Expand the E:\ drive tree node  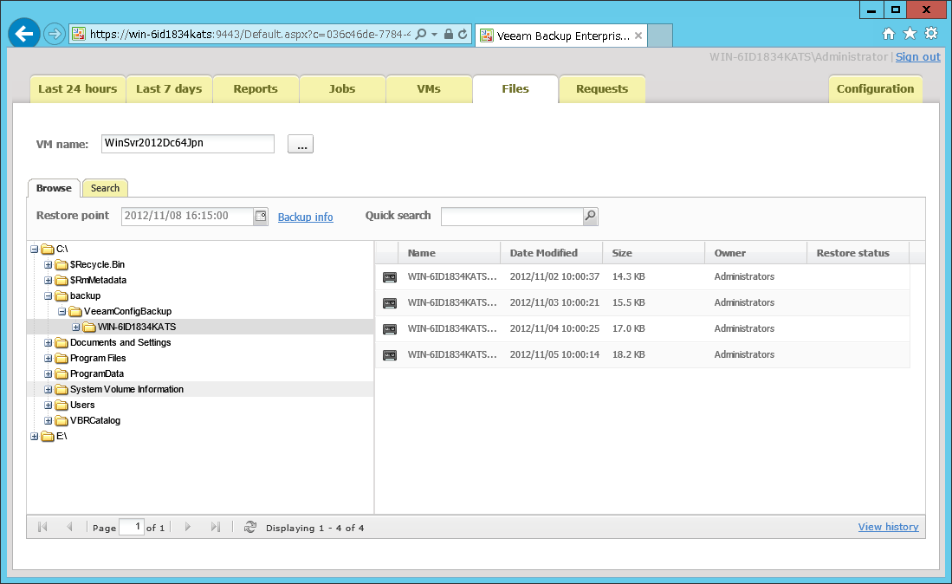(35, 437)
